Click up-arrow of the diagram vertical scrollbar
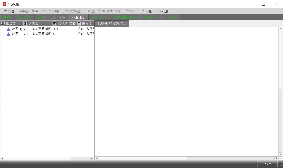 pyautogui.click(x=280, y=29)
